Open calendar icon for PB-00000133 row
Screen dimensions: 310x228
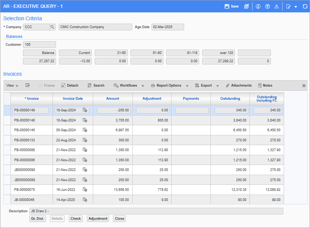tap(85, 140)
